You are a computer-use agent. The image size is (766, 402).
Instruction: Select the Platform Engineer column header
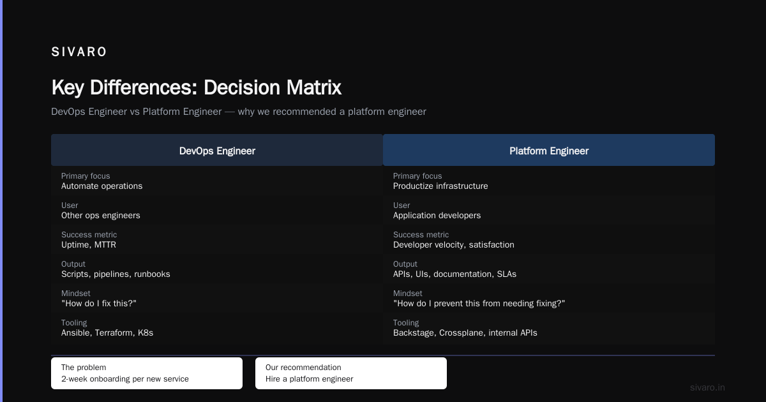coord(549,151)
